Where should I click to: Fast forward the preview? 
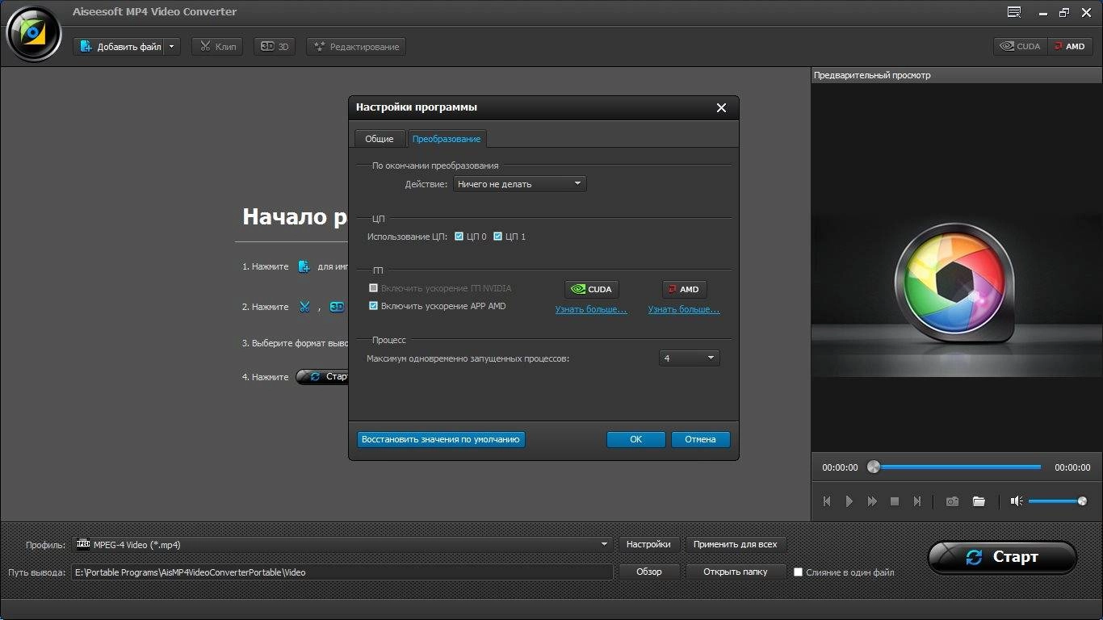(872, 501)
